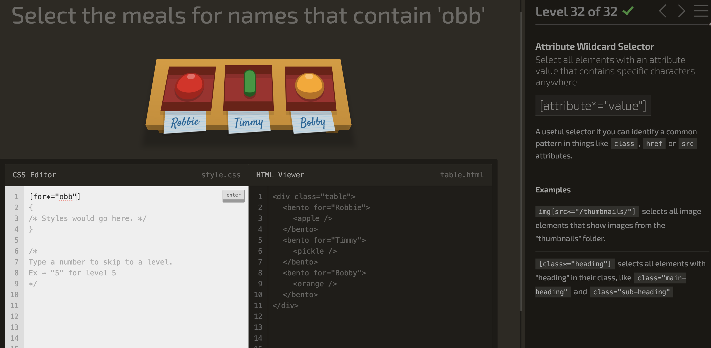Click the red apple in the bento
The image size is (711, 348).
189,86
